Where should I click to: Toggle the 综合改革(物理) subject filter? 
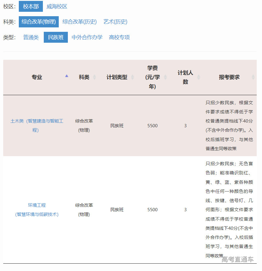coord(38,22)
